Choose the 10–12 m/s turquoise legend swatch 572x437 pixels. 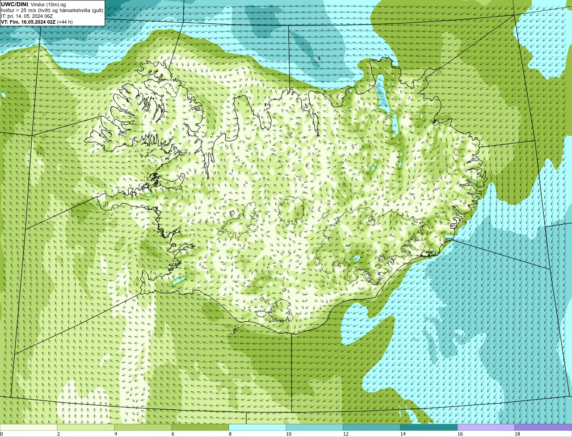tap(315, 427)
